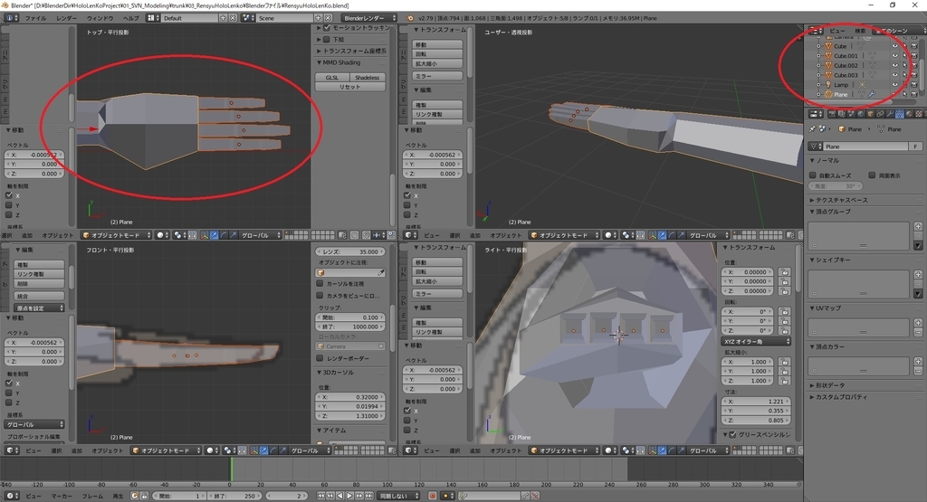This screenshot has width=927, height=502.
Task: Open the ヘルプ menu
Action: 130,18
